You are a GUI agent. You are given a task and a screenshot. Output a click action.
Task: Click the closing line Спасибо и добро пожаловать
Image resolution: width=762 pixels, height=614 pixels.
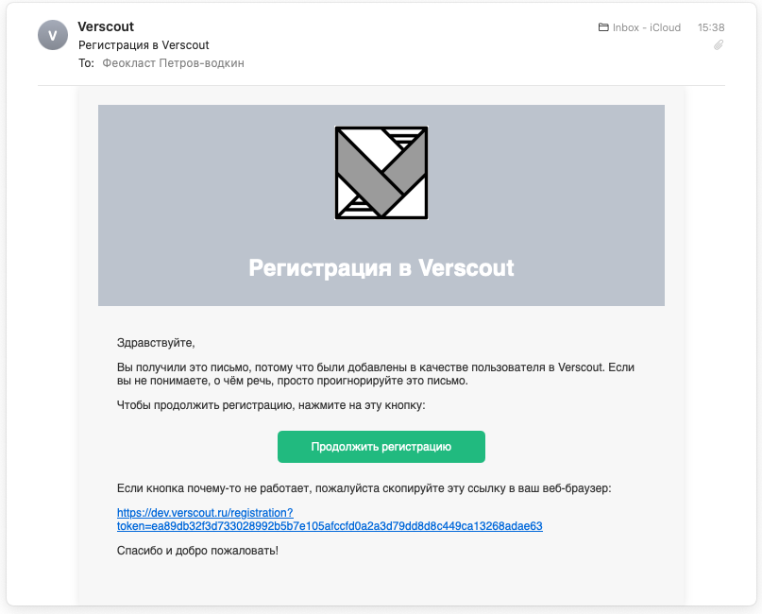pyautogui.click(x=197, y=550)
